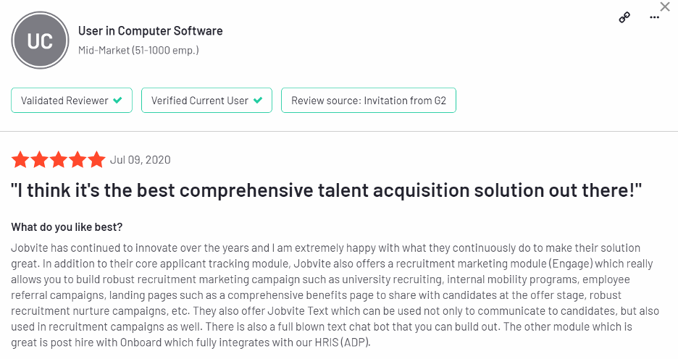This screenshot has width=678, height=359.
Task: Click the first orange rating star
Action: point(20,160)
